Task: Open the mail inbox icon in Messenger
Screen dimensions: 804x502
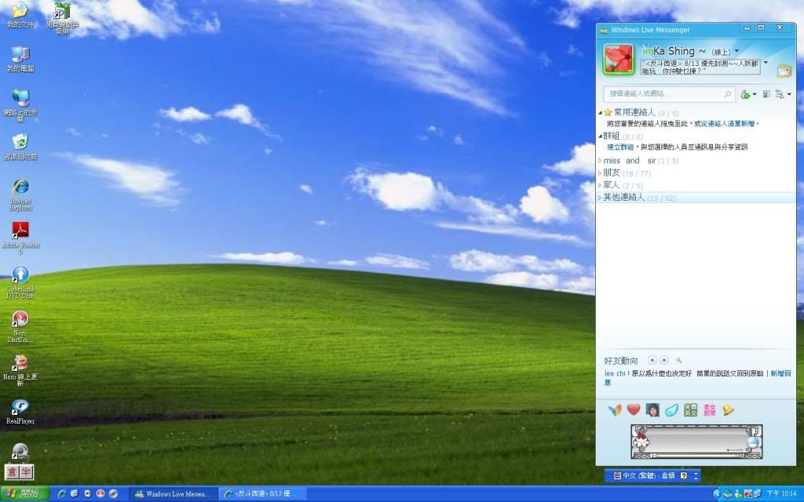Action: coord(783,71)
